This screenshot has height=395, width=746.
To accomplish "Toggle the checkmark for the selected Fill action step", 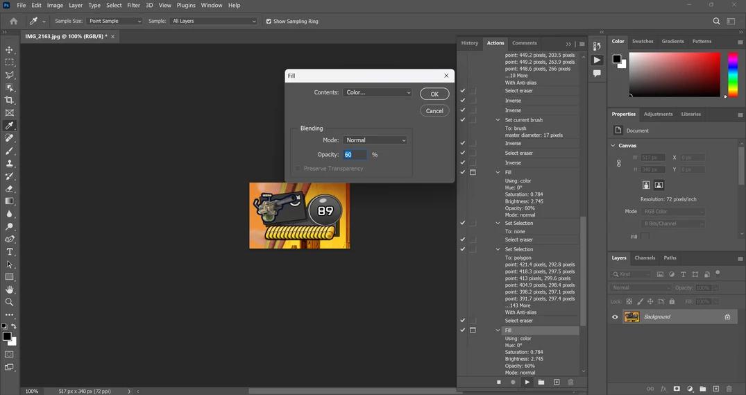I will [463, 330].
